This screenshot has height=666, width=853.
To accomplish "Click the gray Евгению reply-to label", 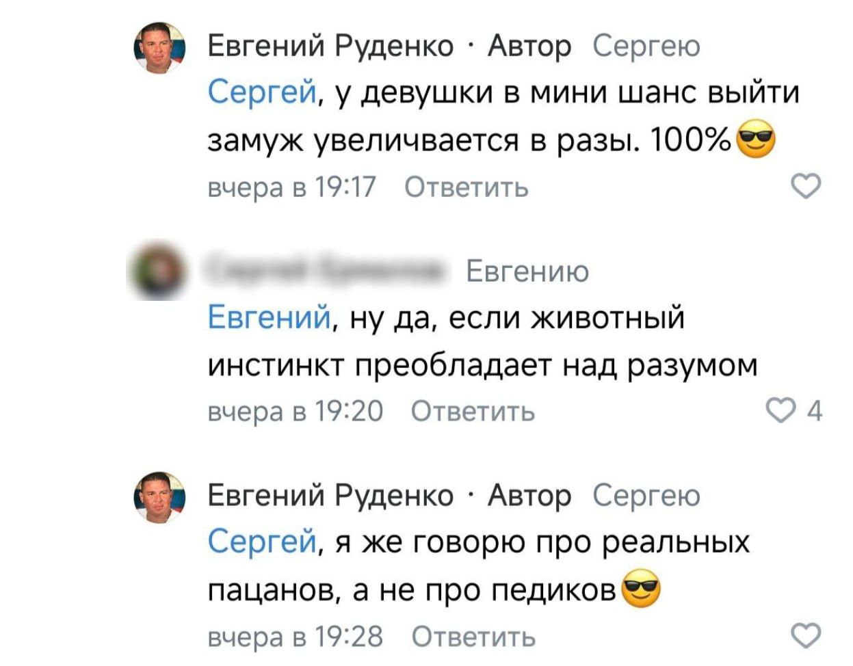I will point(527,272).
